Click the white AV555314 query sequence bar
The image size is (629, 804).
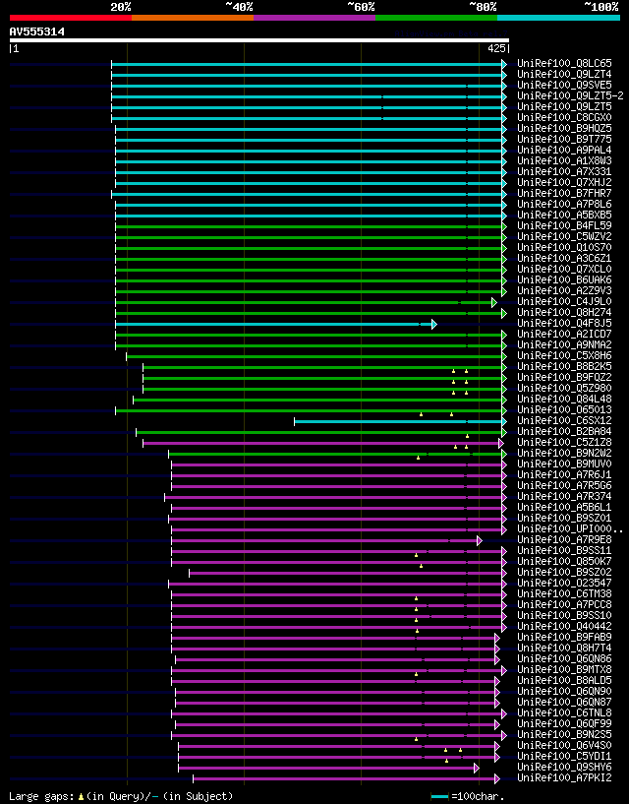tap(259, 40)
